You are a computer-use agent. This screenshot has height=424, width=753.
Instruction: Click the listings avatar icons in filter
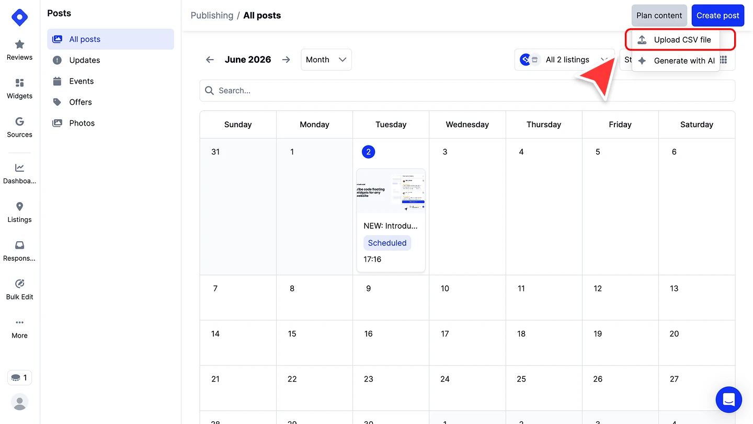[529, 60]
